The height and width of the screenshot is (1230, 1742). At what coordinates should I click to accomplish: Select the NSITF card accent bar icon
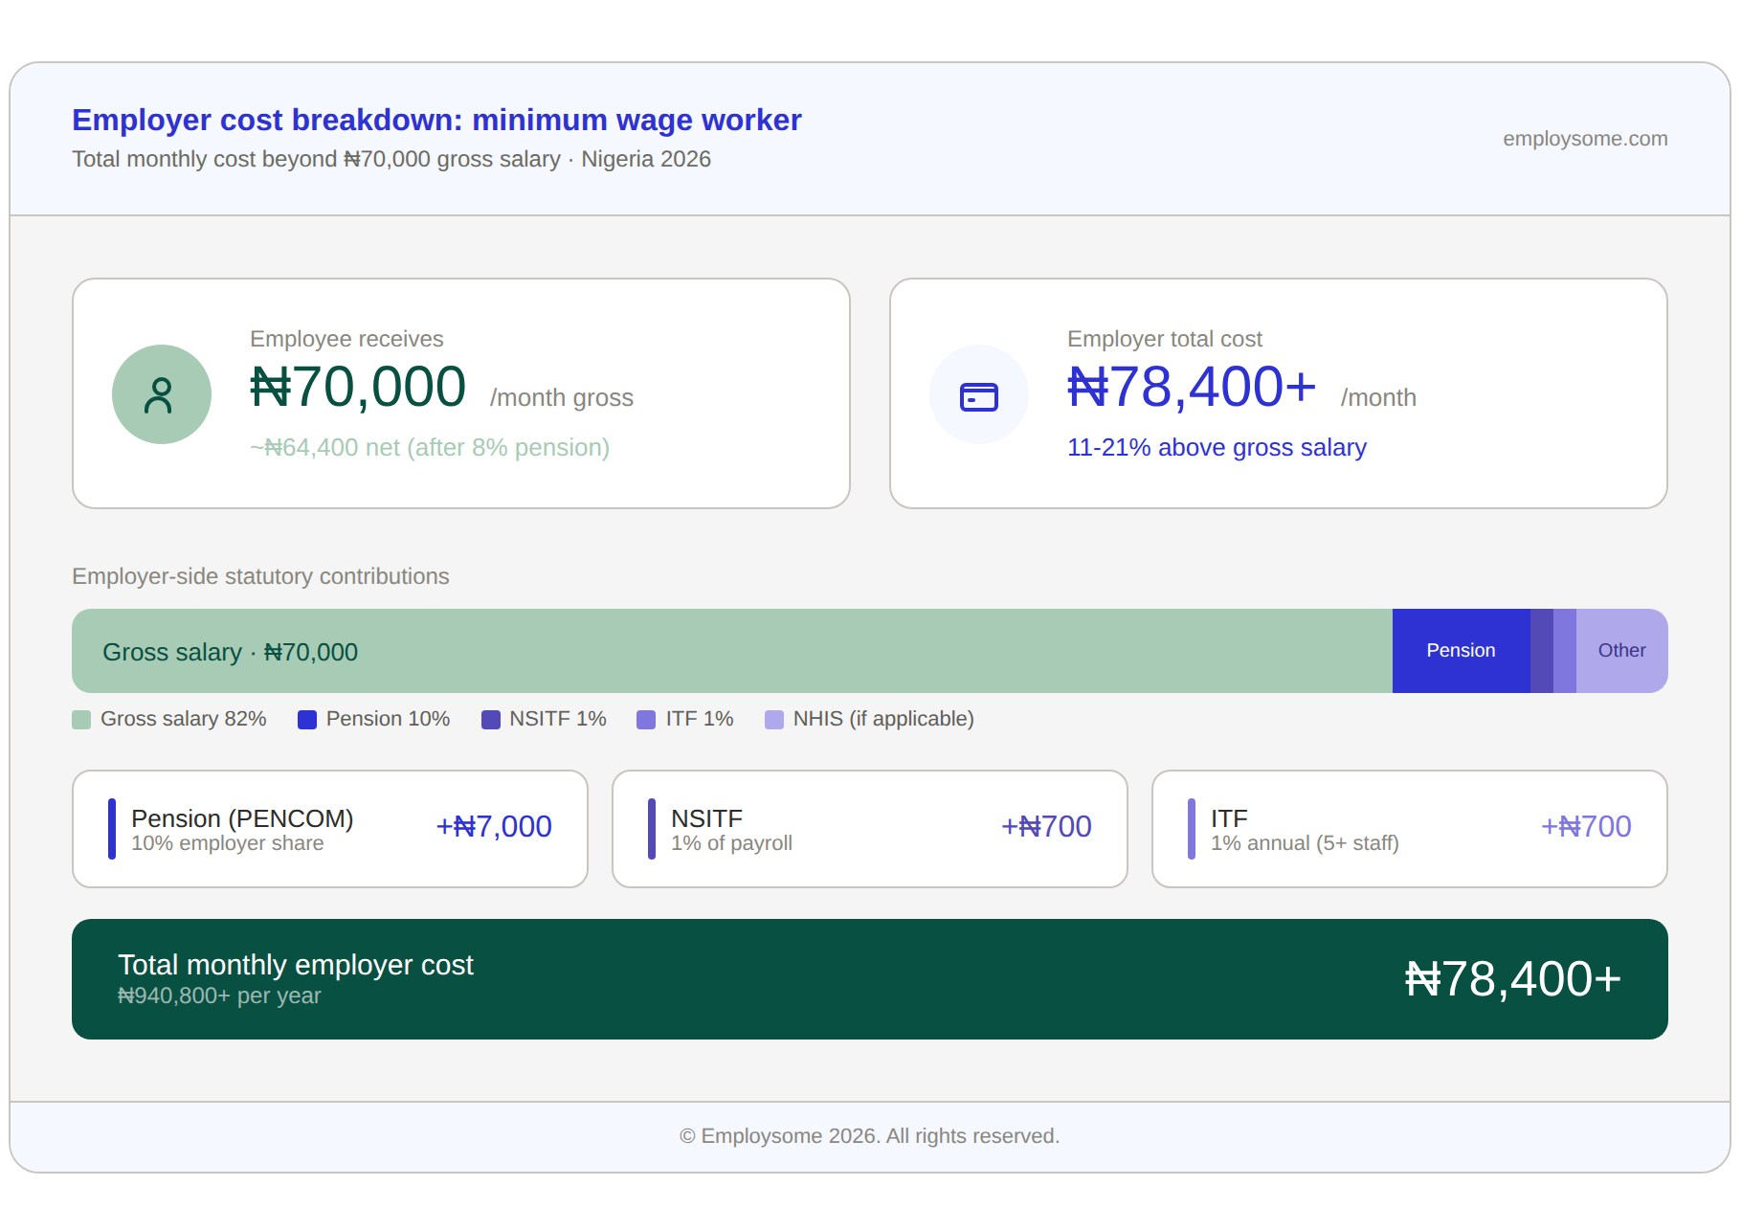(x=652, y=828)
